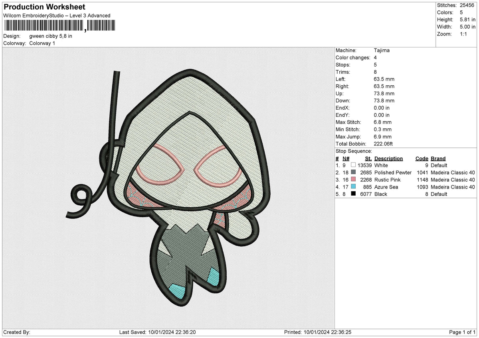
Task: Select stitch count 6077 for Black
Action: [366, 194]
